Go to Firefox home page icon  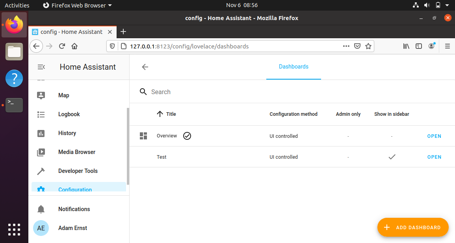point(74,46)
